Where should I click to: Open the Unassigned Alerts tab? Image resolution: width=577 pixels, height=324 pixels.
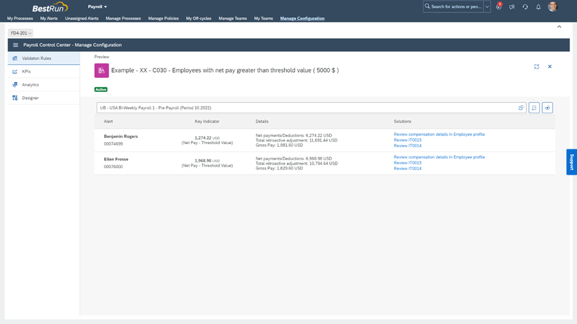click(x=81, y=18)
